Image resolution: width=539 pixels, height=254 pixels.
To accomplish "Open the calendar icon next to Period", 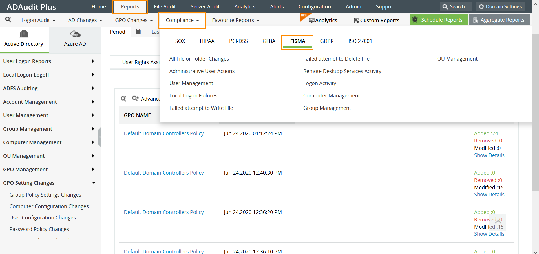I will tap(138, 32).
